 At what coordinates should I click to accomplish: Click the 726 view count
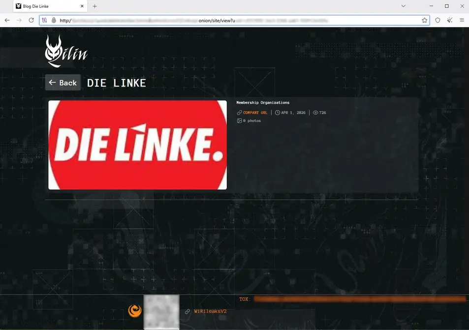point(323,113)
